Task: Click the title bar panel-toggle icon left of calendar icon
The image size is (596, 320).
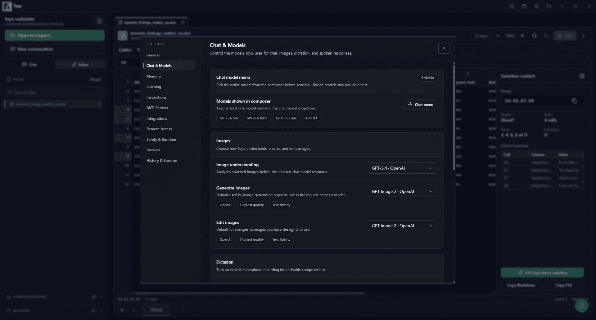Action: pyautogui.click(x=512, y=6)
